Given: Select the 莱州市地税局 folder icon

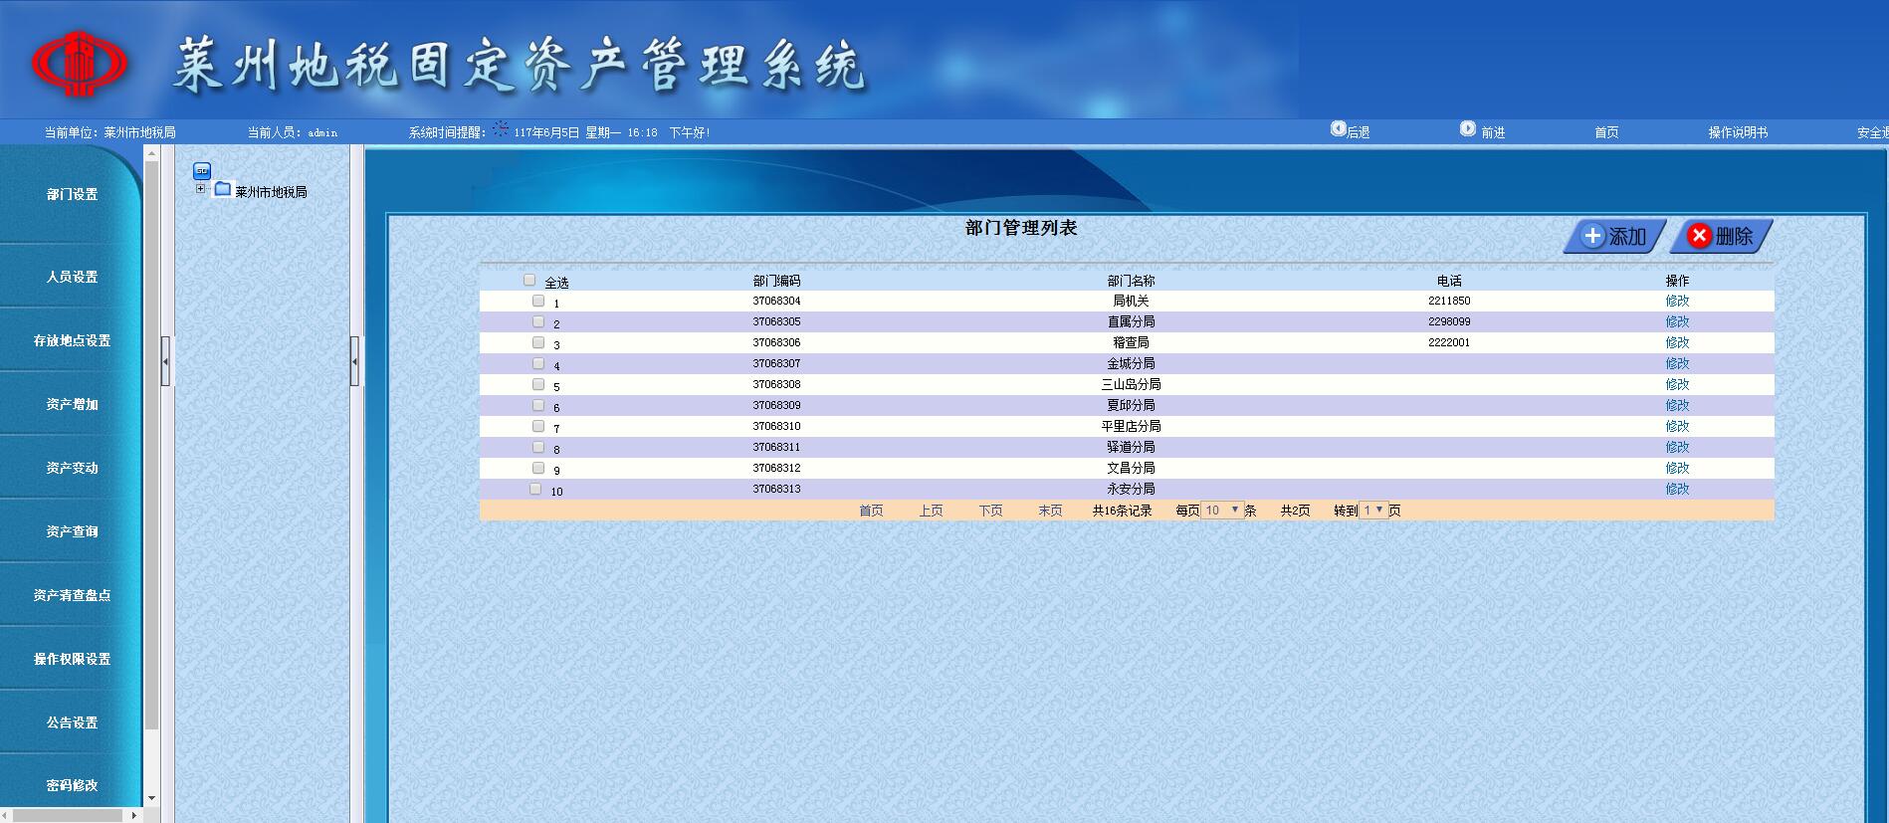Looking at the screenshot, I should tap(223, 190).
